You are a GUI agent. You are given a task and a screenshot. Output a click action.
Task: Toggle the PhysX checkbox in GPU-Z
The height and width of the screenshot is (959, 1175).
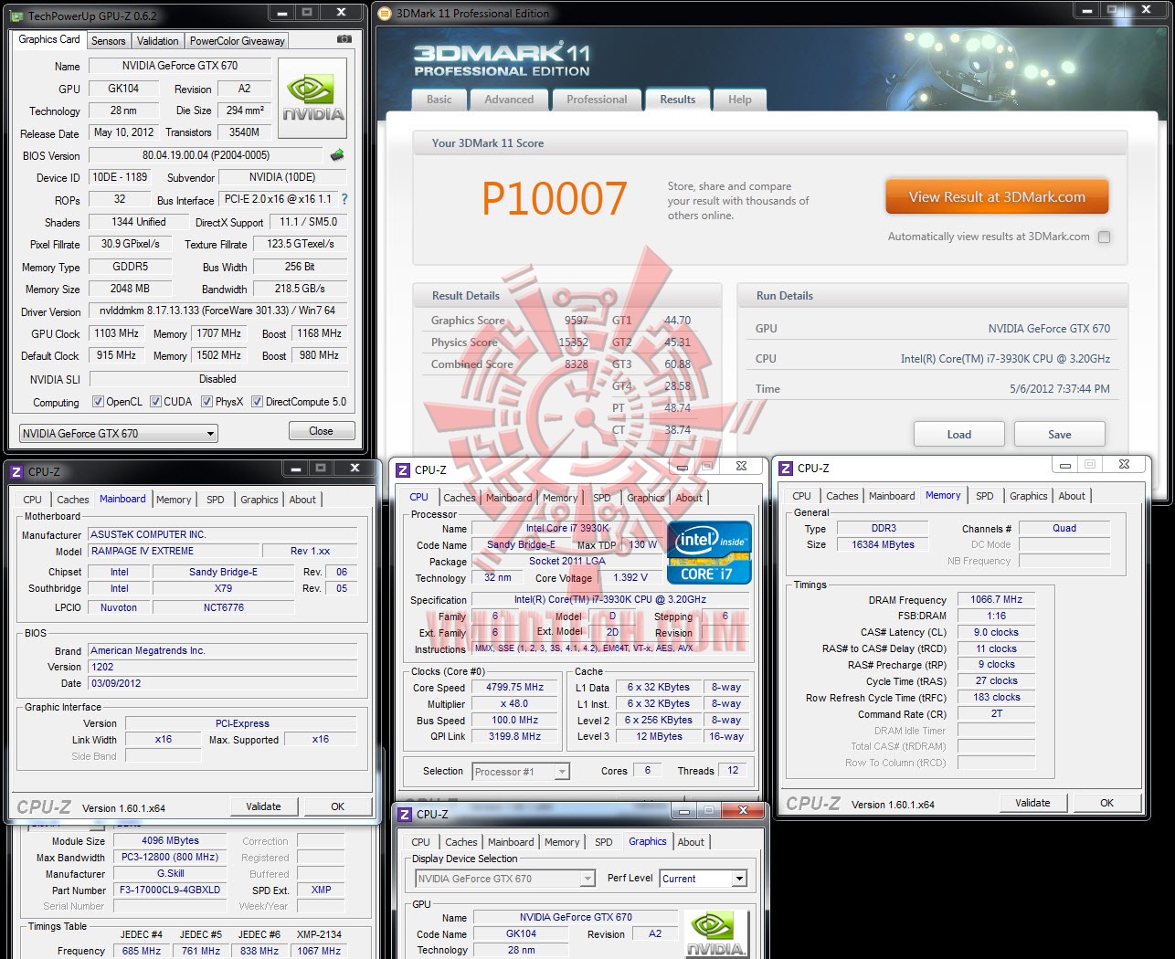pyautogui.click(x=206, y=402)
